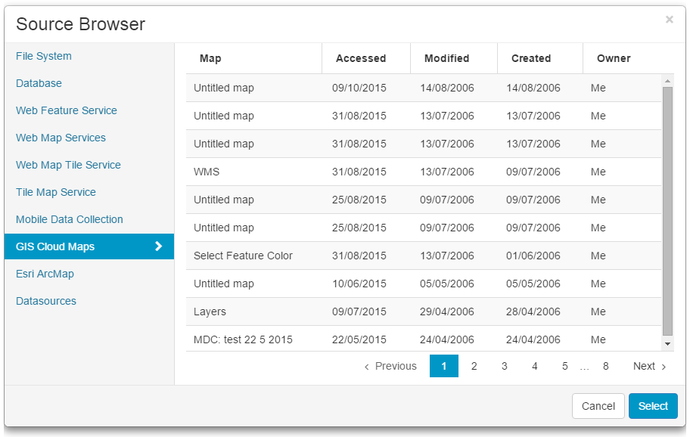690x437 pixels.
Task: Click accessed date 09/07/2015 cell
Action: click(359, 311)
